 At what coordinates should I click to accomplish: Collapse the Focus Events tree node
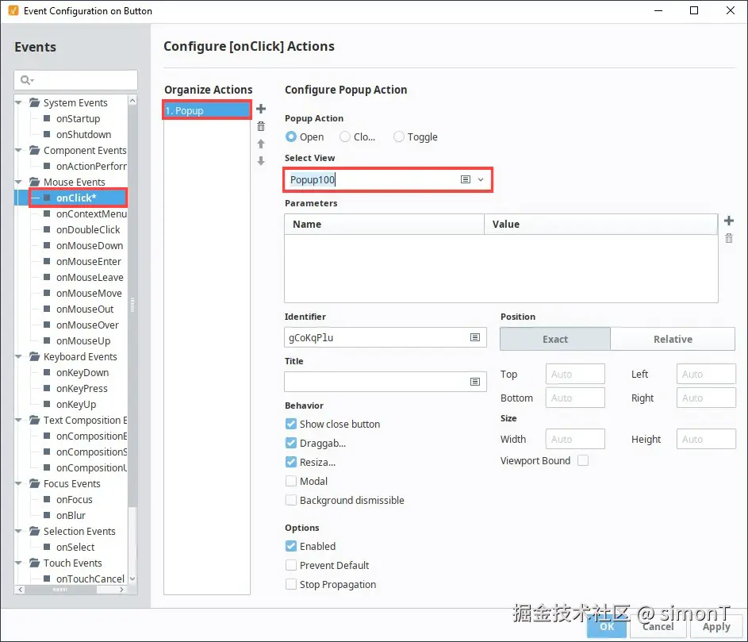pyautogui.click(x=18, y=483)
